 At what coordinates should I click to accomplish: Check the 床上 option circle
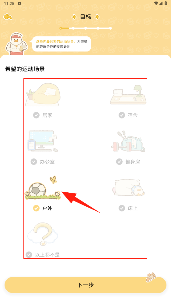(122, 208)
